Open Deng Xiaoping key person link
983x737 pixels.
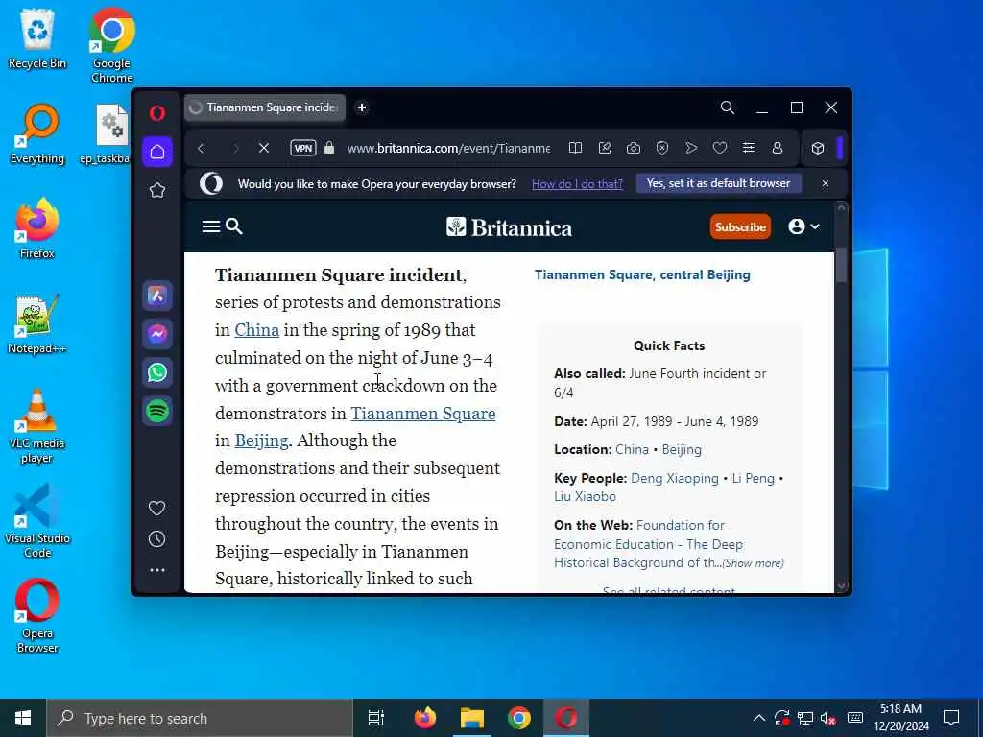[675, 479]
